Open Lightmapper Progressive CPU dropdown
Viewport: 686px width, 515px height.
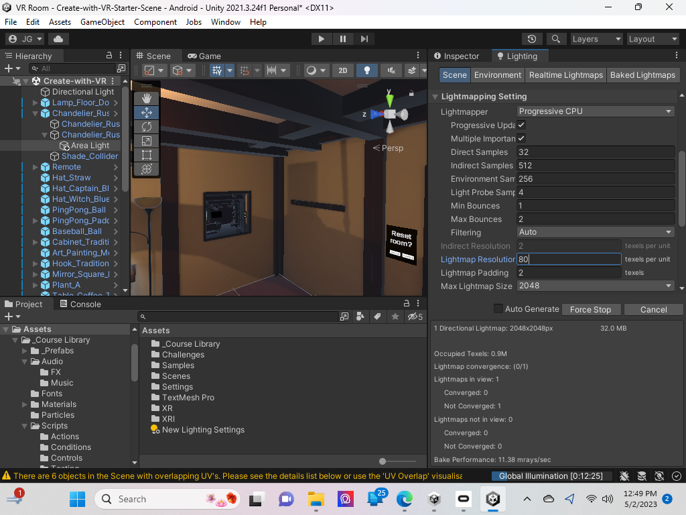[596, 111]
